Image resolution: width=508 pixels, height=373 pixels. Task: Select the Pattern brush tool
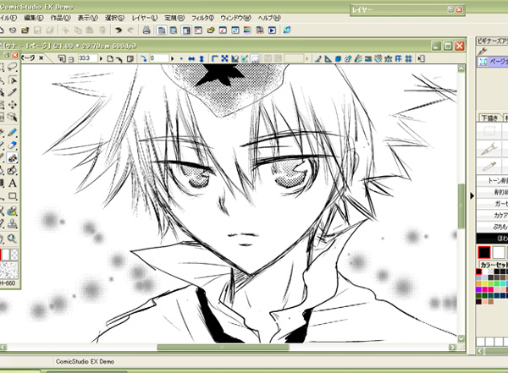(13, 157)
